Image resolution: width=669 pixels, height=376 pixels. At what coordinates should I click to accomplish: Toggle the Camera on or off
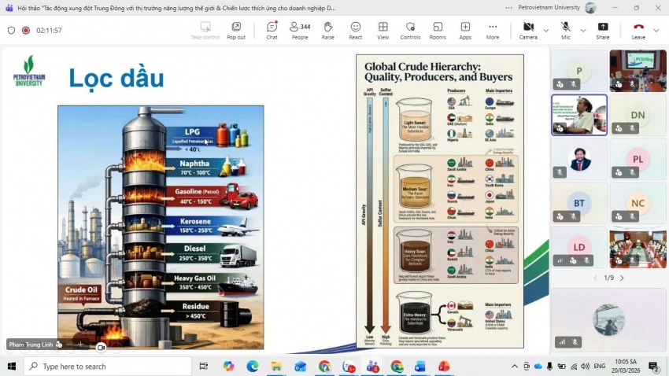(x=527, y=31)
